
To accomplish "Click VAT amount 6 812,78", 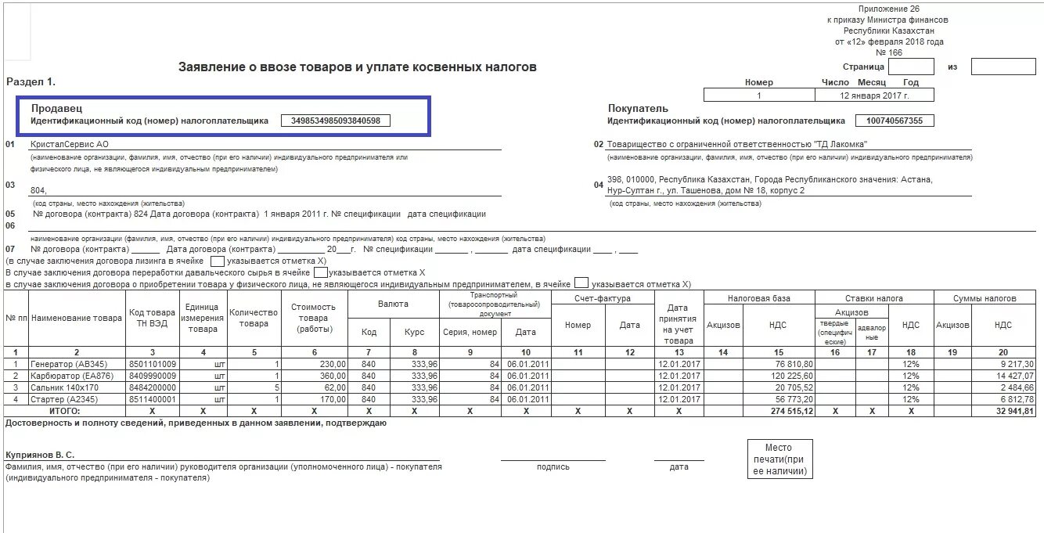I will [1017, 399].
